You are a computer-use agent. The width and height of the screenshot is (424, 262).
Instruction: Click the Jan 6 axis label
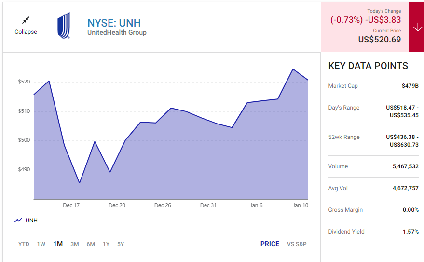256,205
